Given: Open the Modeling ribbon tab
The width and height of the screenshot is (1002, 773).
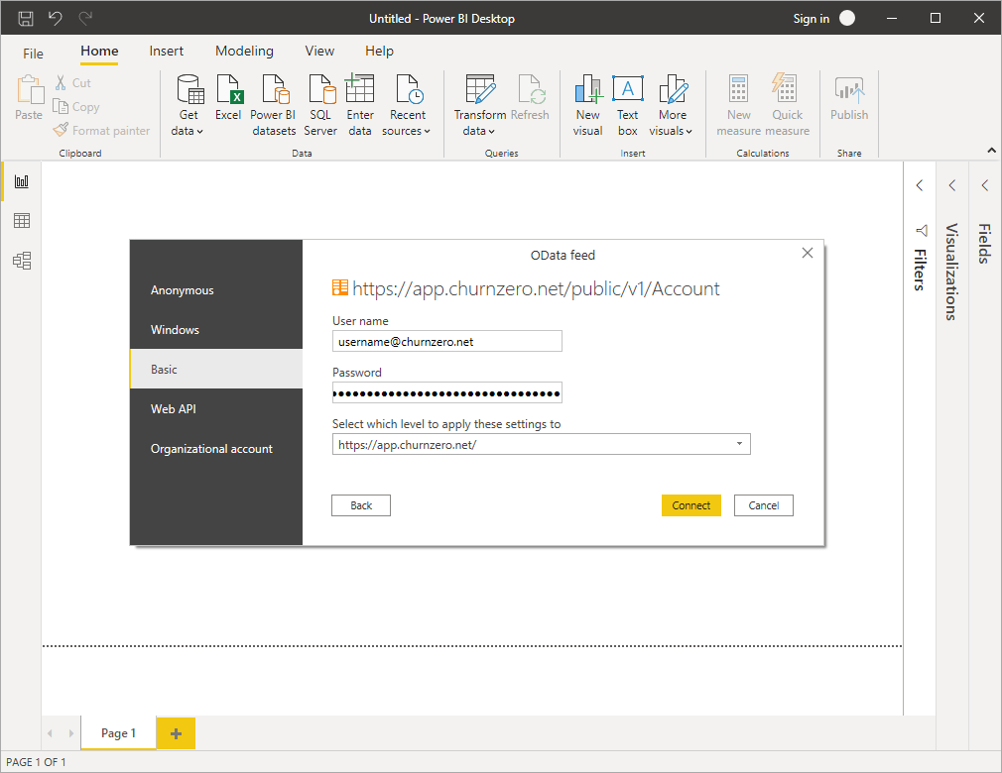Looking at the screenshot, I should click(x=244, y=52).
